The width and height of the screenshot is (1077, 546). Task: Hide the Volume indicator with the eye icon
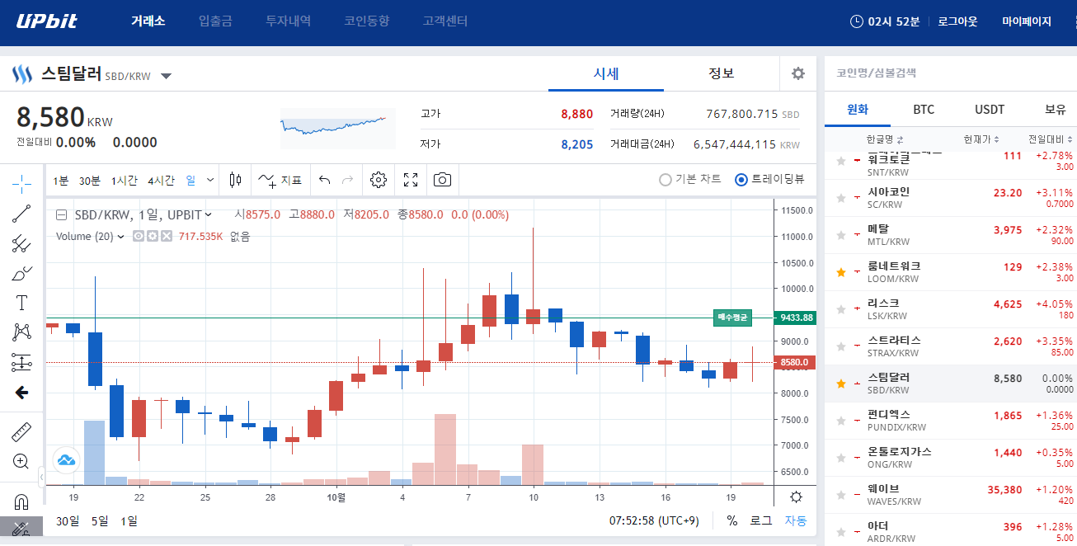point(139,236)
